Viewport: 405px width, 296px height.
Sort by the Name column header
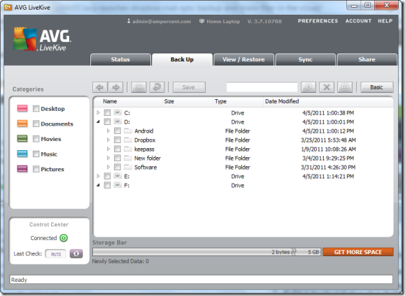click(110, 101)
